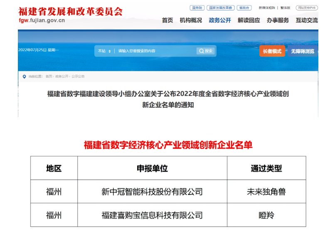335x234 pixels.
Task: Click the 省政府 link button
Action: pyautogui.click(x=245, y=8)
